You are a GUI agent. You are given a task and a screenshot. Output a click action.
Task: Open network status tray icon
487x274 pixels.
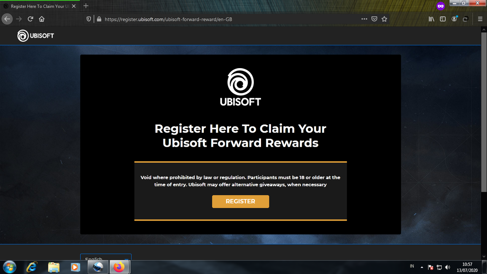click(439, 267)
